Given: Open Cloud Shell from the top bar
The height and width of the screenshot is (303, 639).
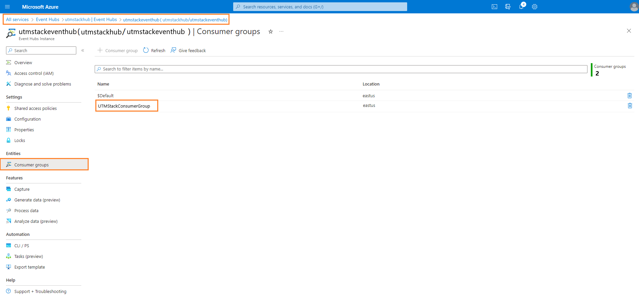Looking at the screenshot, I should coord(494,7).
